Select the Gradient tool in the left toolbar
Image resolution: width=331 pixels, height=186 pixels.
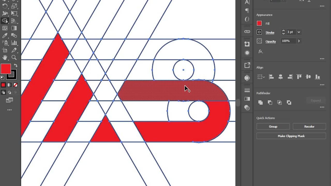click(14, 28)
